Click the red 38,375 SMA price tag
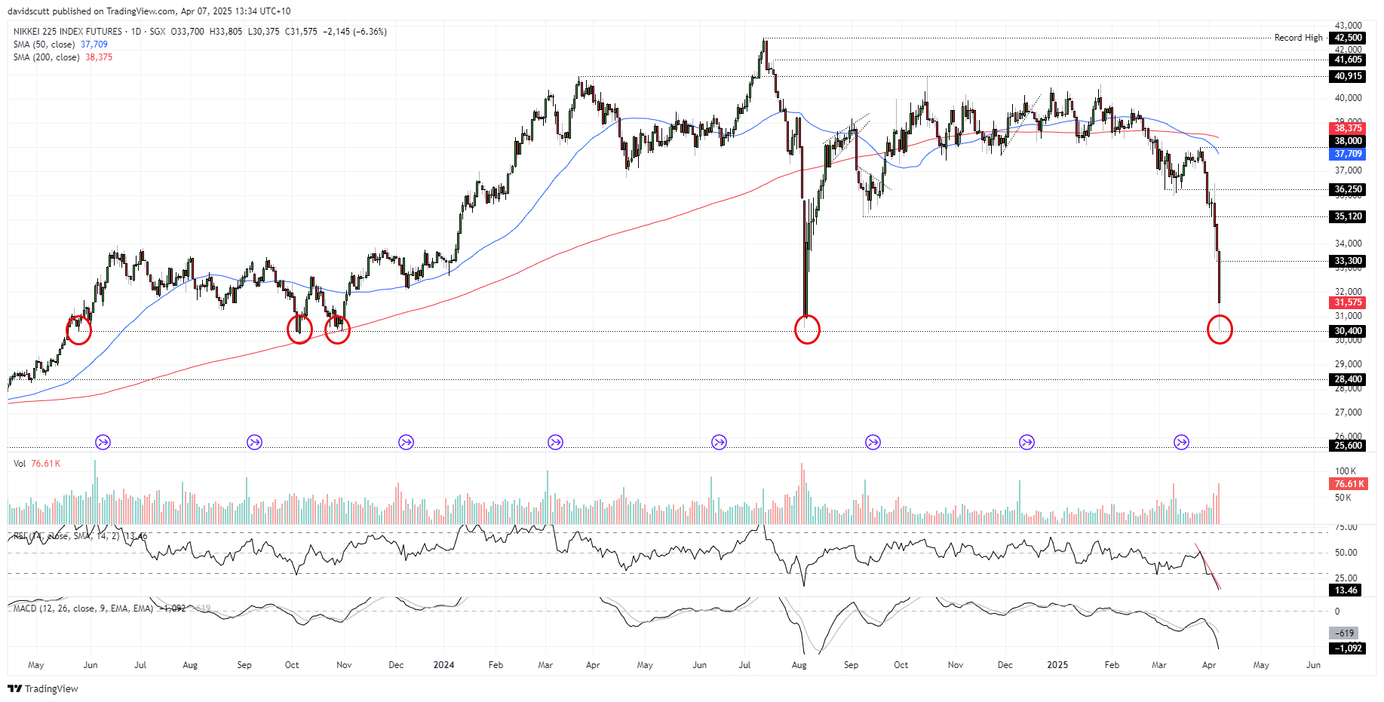1384x702 pixels. [x=1347, y=128]
